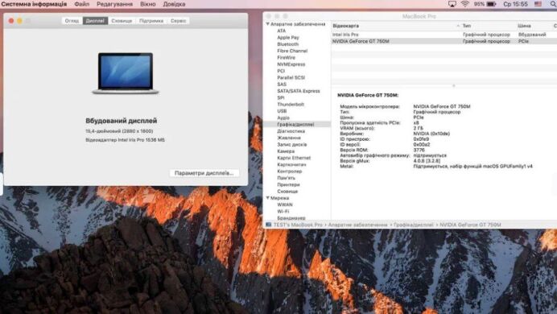Select the Intel Iris Pro row
This screenshot has width=557, height=314.
[444, 35]
